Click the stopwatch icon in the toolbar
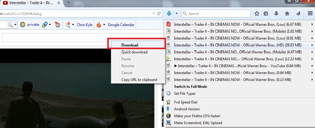This screenshot has width=315, height=128. (58, 25)
